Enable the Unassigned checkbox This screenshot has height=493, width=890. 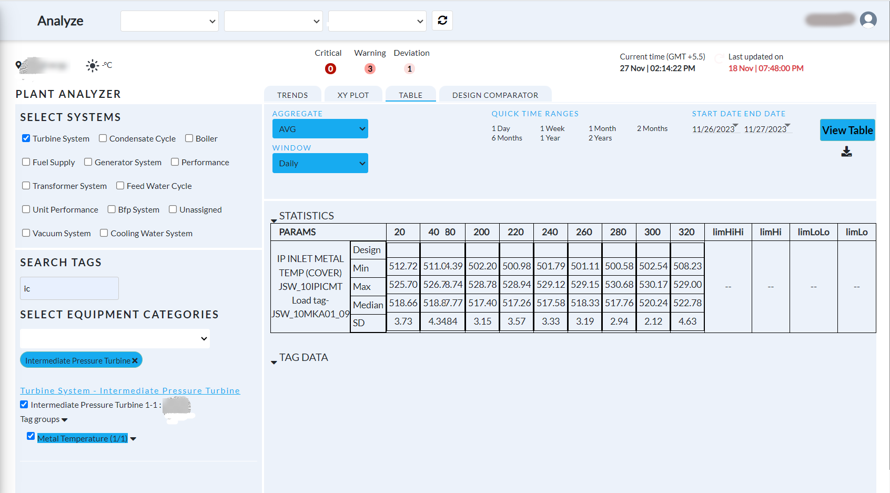[x=173, y=209]
